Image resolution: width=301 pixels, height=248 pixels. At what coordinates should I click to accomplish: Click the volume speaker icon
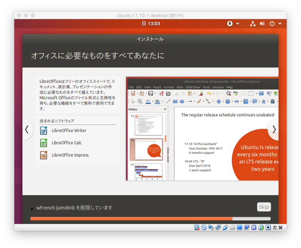coord(262,24)
